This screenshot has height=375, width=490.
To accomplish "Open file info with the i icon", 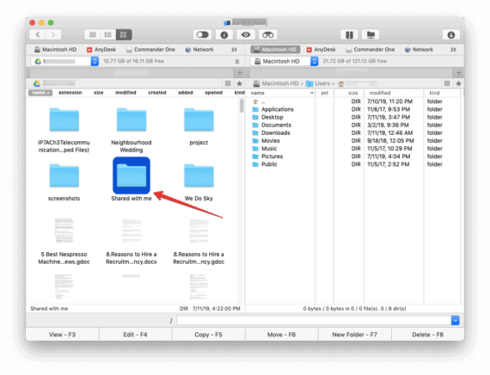I will coord(224,34).
